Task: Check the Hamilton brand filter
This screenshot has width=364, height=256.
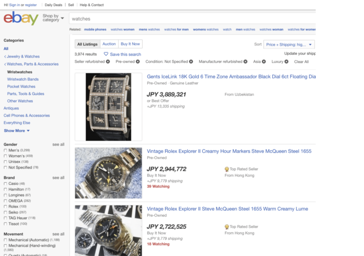Action: point(5,189)
